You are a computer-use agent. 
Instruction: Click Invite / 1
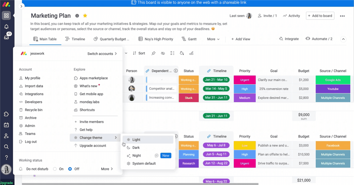click(267, 16)
